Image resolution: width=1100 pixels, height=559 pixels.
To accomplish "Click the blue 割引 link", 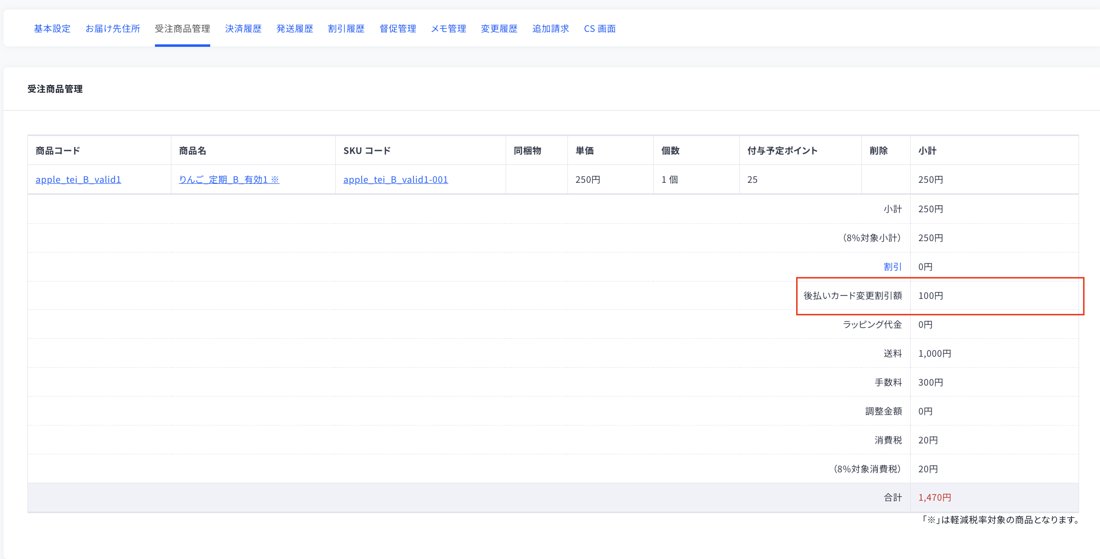I will (893, 267).
